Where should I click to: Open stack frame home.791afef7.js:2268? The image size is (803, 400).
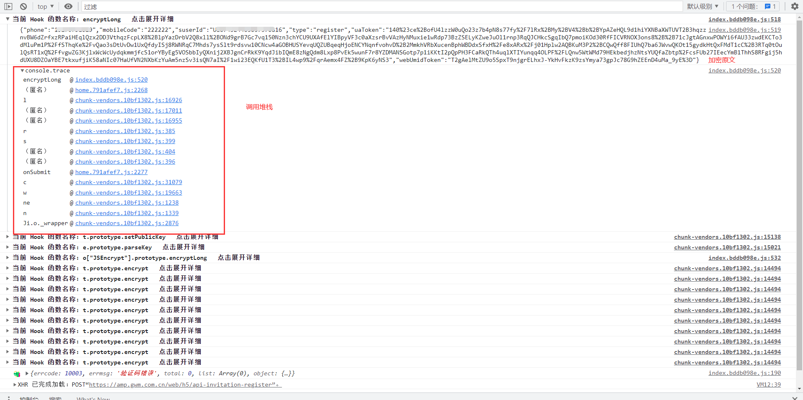pyautogui.click(x=111, y=90)
